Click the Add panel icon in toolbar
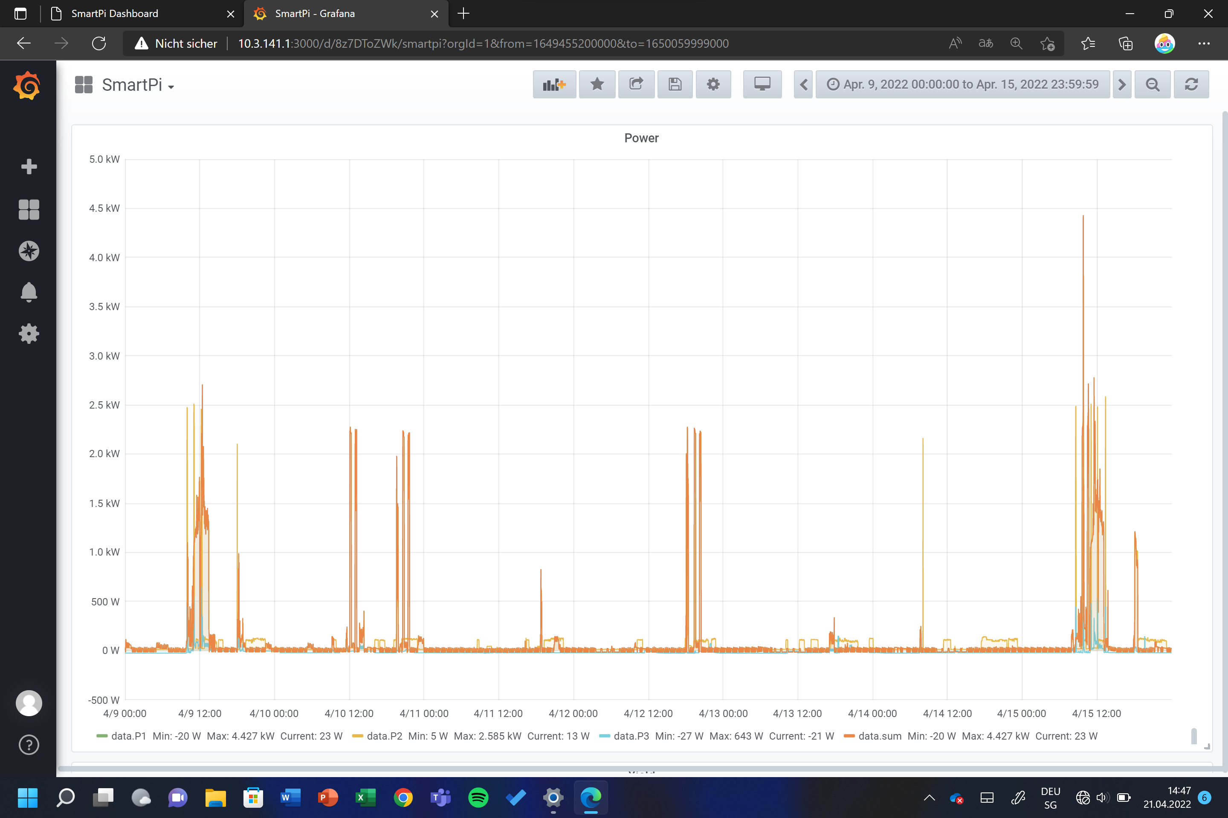This screenshot has height=818, width=1228. (x=554, y=84)
